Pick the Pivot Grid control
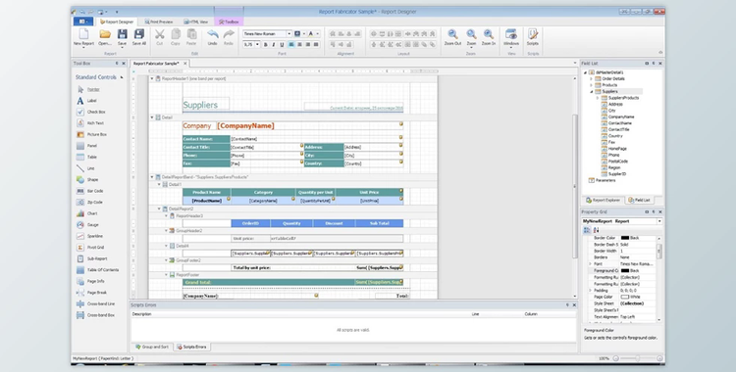Screen dimensions: 736x372 90,247
